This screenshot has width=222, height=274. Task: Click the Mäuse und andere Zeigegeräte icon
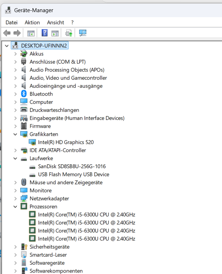pyautogui.click(x=24, y=182)
